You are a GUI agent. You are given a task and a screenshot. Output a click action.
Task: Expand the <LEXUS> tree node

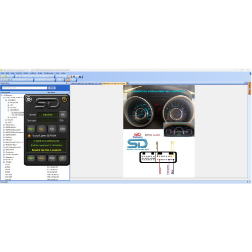click(x=8, y=107)
